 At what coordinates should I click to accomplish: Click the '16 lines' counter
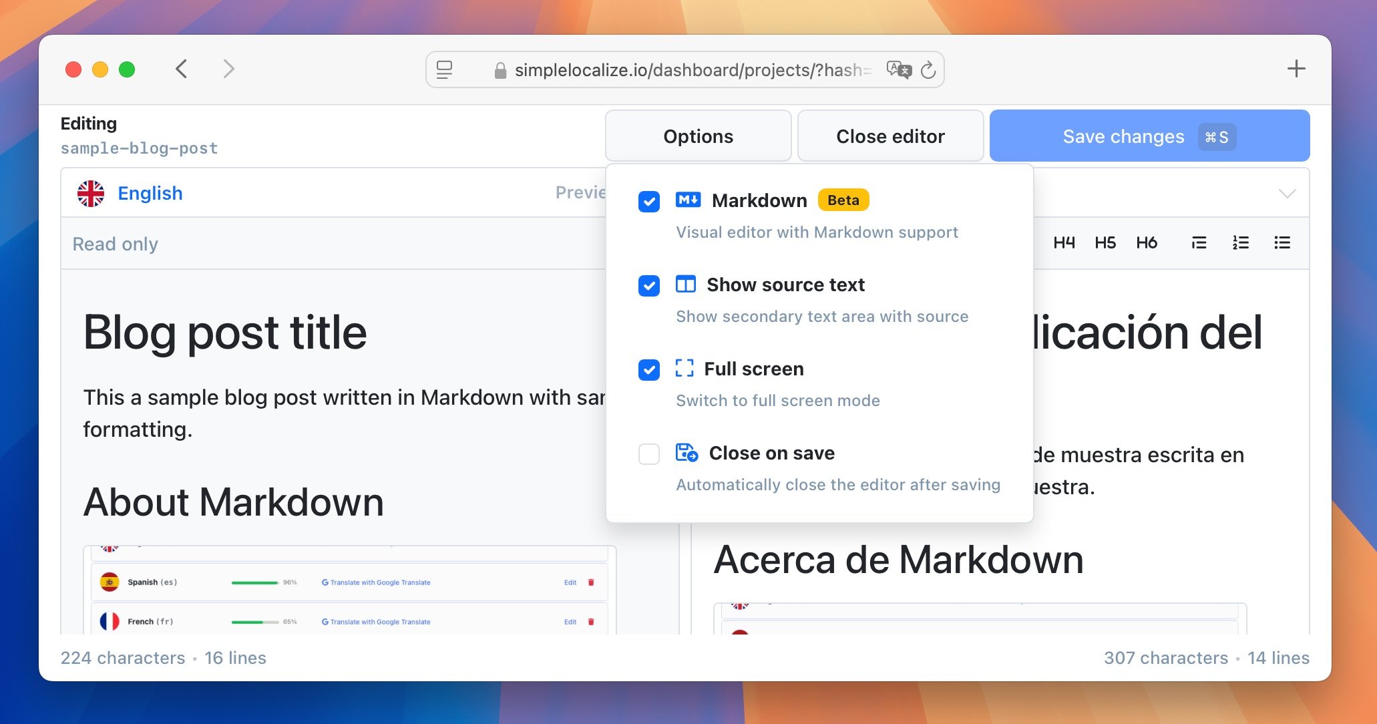[x=235, y=658]
